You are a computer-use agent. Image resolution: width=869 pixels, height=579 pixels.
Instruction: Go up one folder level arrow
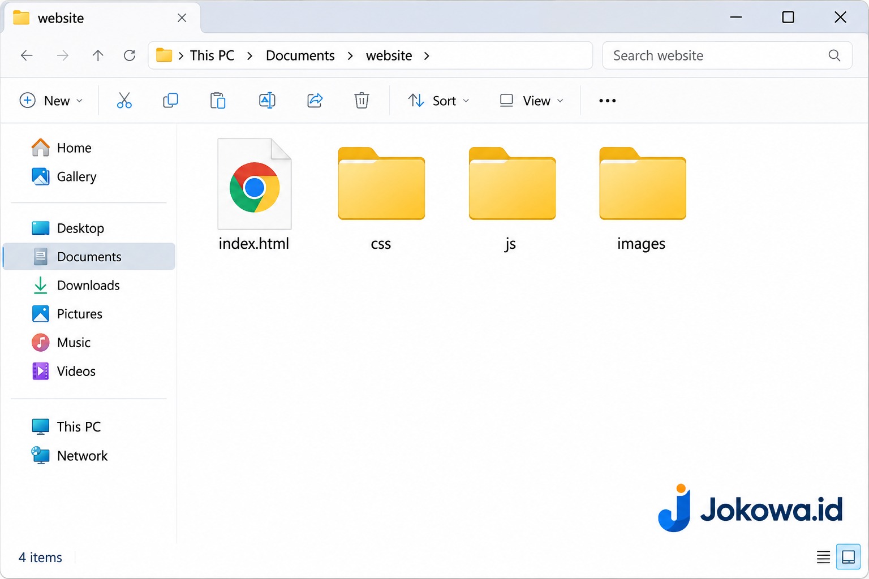coord(98,55)
